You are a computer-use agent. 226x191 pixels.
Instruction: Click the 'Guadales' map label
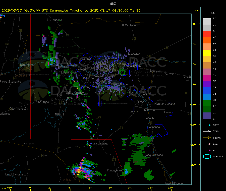coord(134,54)
